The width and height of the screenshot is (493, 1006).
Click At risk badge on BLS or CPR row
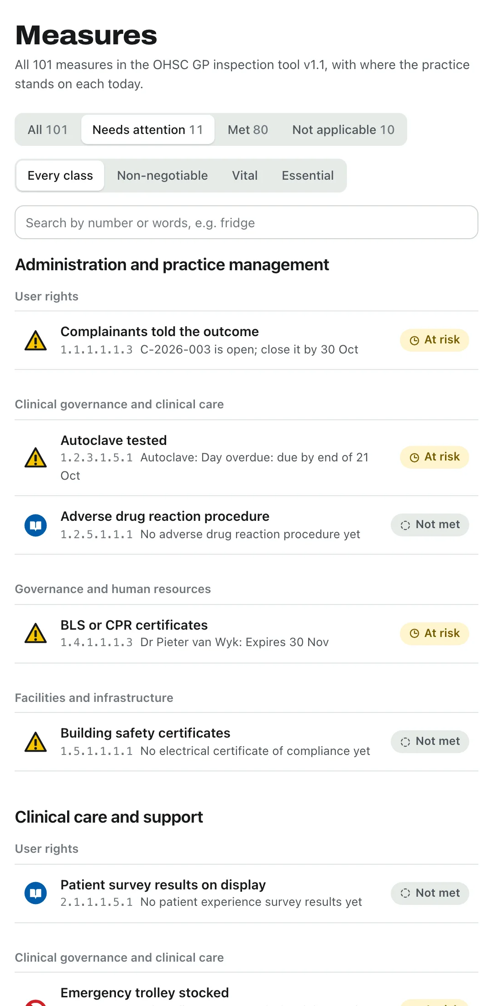pos(435,633)
